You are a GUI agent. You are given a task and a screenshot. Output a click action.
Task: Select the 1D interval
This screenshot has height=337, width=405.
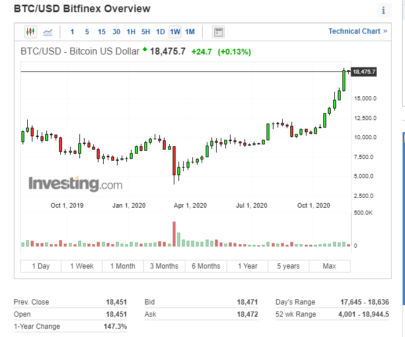click(x=160, y=32)
